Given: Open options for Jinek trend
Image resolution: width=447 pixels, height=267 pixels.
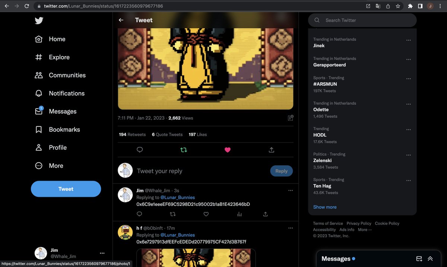Looking at the screenshot, I should pos(409,40).
